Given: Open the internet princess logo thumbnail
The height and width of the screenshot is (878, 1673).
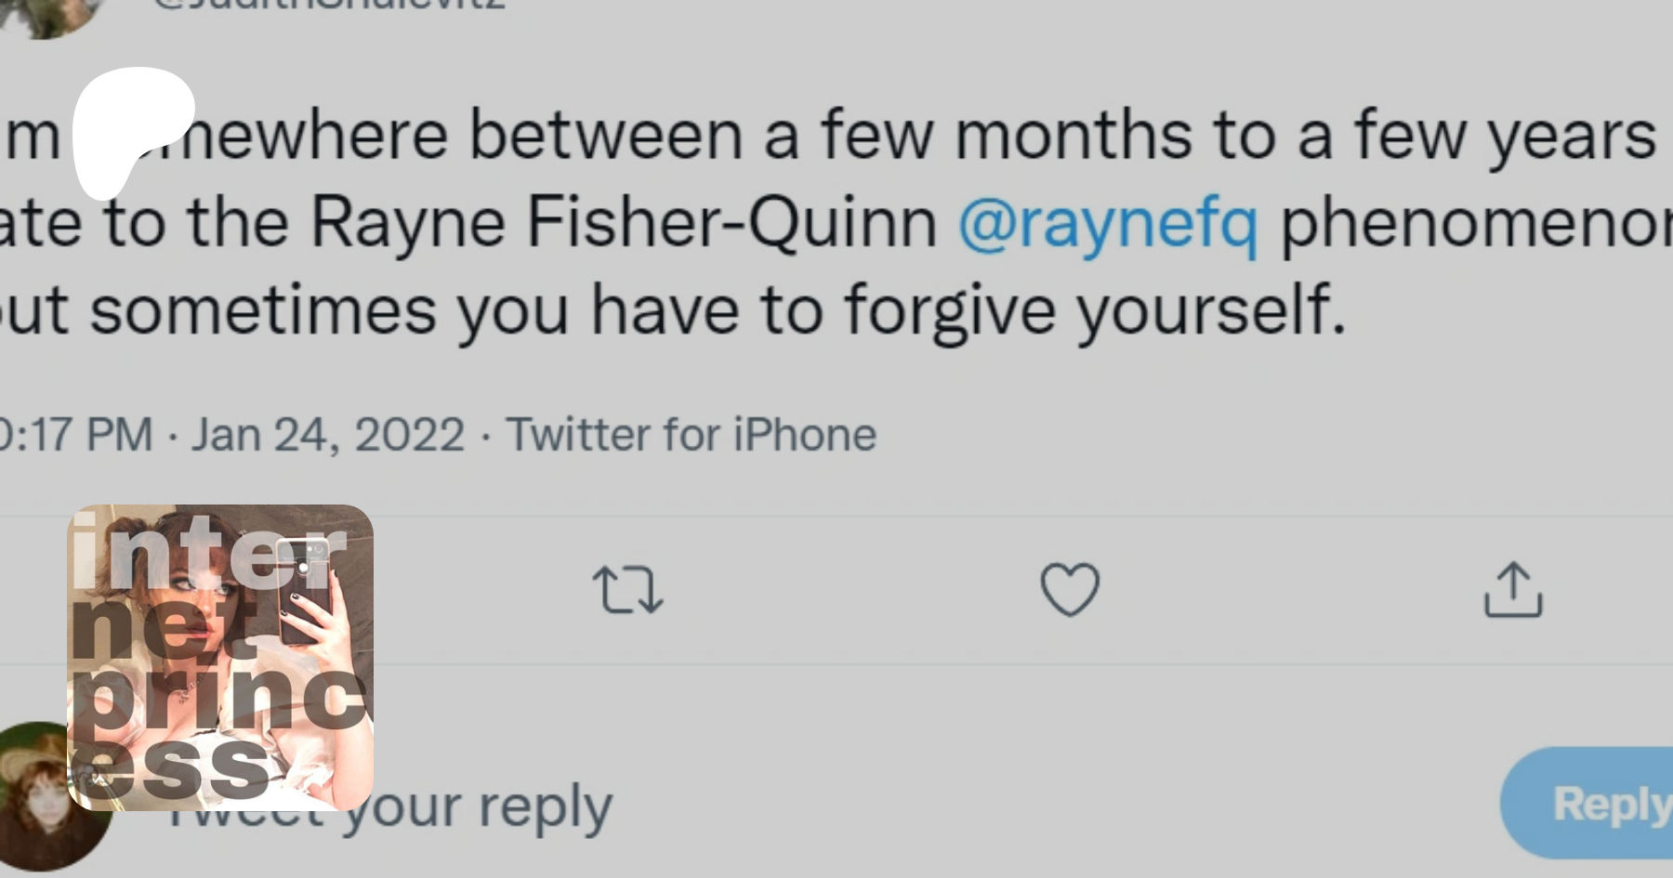Looking at the screenshot, I should (x=220, y=657).
